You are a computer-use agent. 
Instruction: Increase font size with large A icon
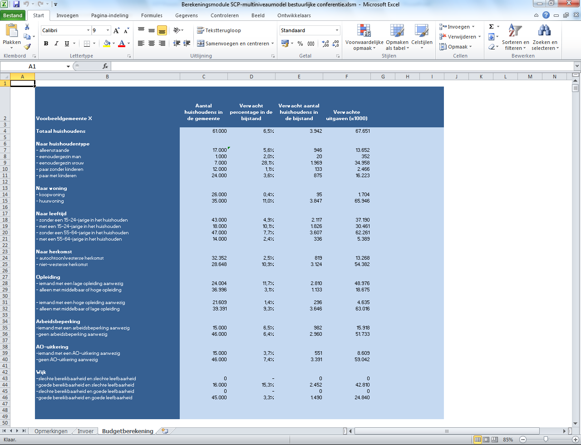[x=117, y=30]
